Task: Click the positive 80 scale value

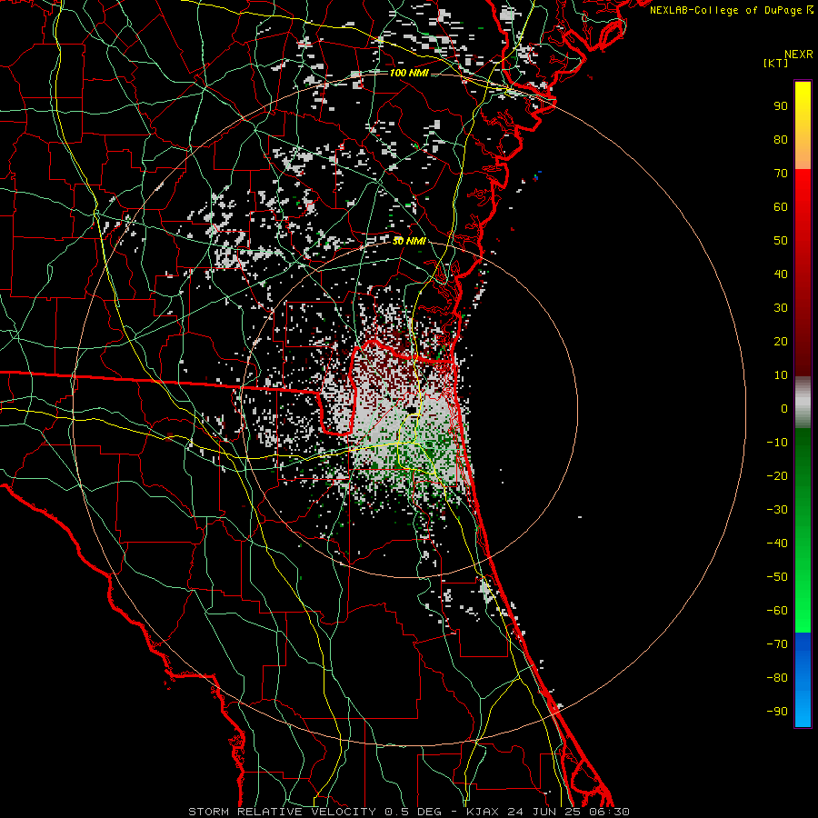Action: (781, 140)
